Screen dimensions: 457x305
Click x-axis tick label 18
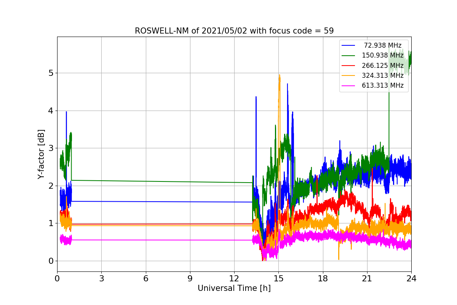pos(323,278)
